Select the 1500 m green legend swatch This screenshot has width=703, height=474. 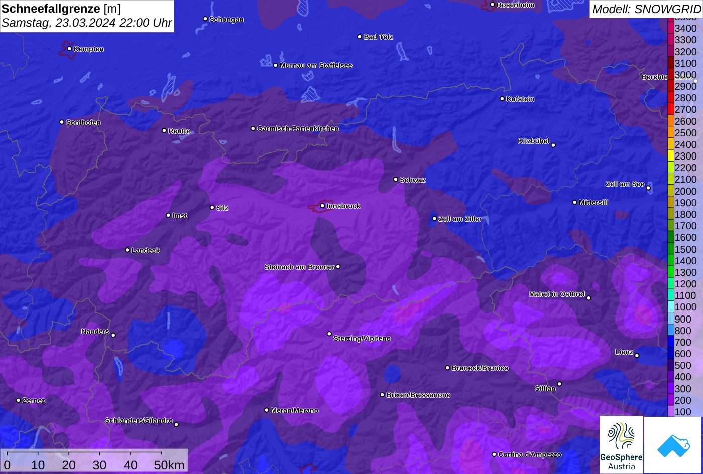[671, 249]
